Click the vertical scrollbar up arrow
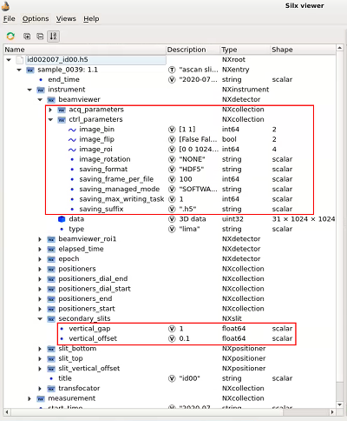 coord(340,48)
